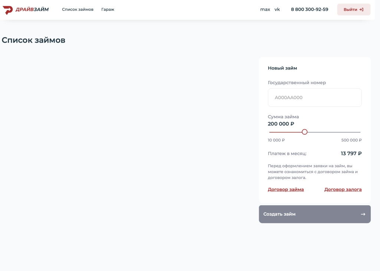Click the 500 000 ₽ maximum label
Screen dimensions: 380x271
click(x=351, y=140)
